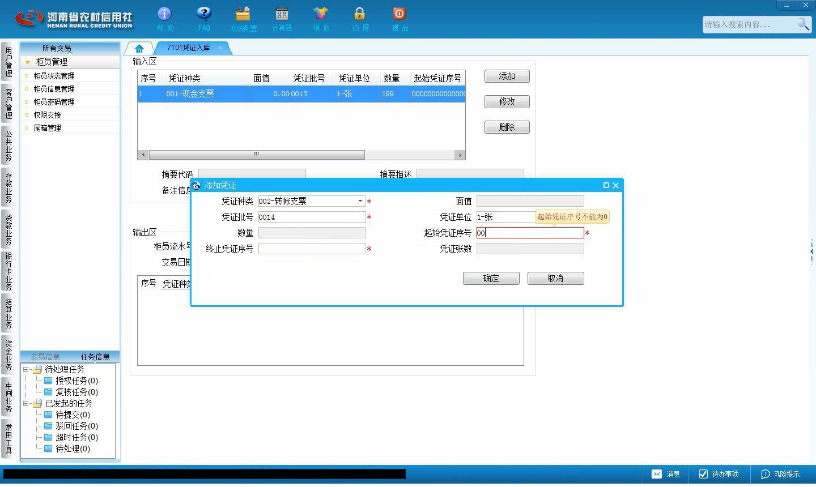Screen dimensions: 816x487
Task: Click the horizontal scrollbar thumb of table
Action: tap(256, 155)
